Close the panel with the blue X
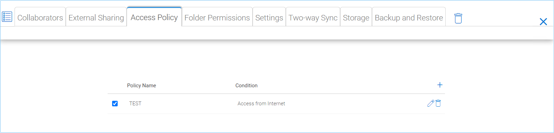 click(543, 22)
